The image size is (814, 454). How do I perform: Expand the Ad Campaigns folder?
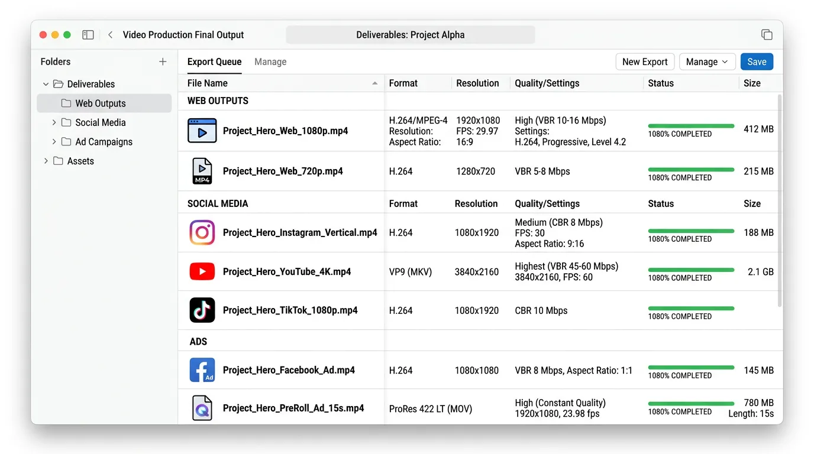click(x=54, y=142)
